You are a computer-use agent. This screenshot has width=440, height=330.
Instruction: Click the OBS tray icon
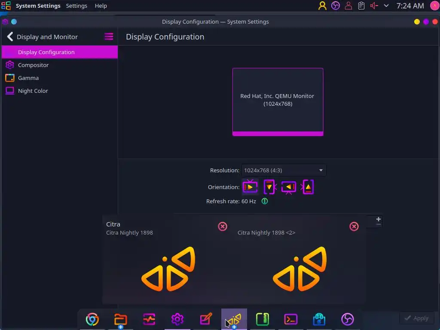[x=335, y=6]
